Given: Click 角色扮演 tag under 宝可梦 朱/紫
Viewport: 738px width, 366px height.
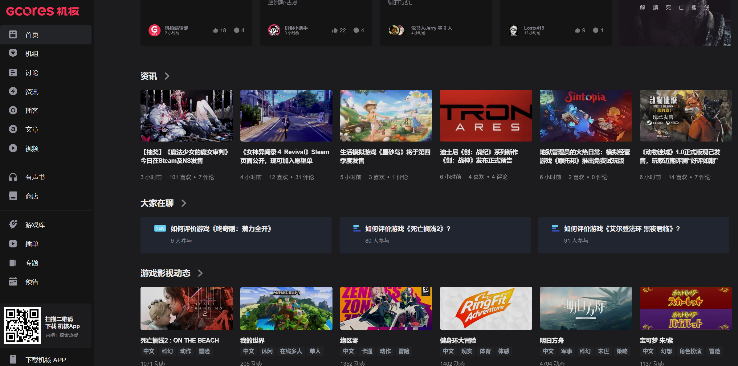Looking at the screenshot, I should (x=691, y=351).
